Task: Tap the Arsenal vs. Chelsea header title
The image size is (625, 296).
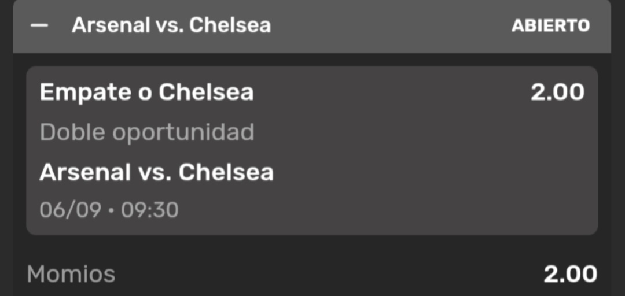Action: click(x=171, y=25)
